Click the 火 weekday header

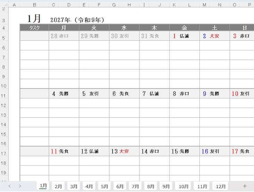[x=94, y=28]
